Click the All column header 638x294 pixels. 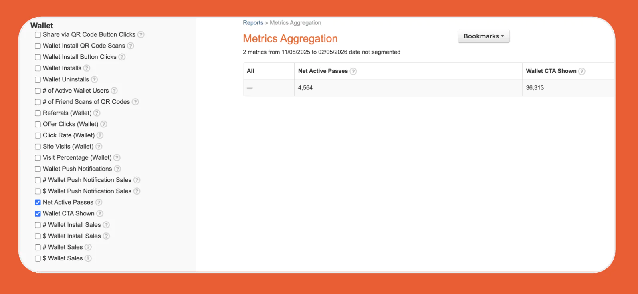click(250, 71)
